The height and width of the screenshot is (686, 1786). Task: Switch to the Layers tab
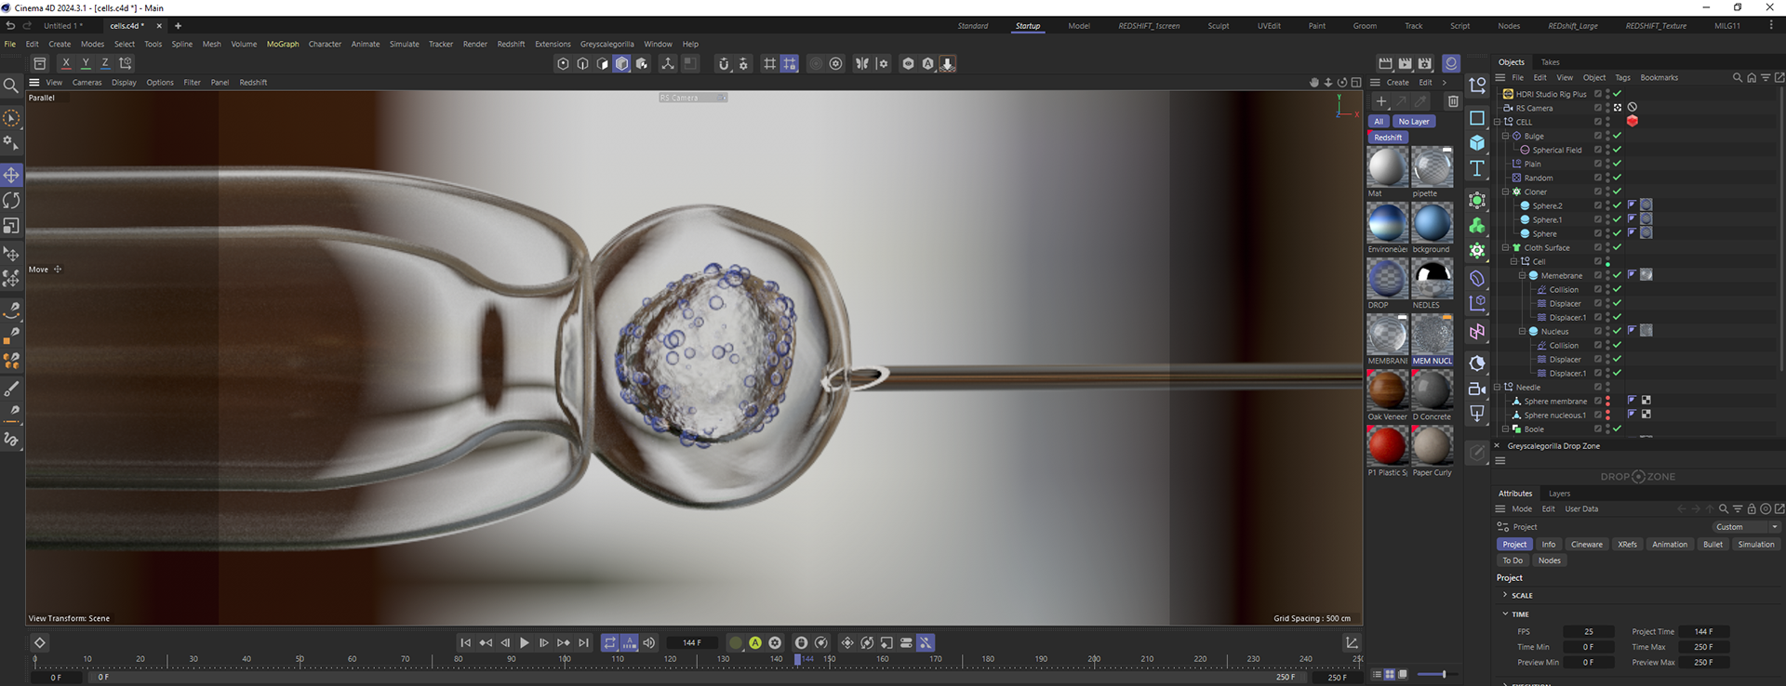click(x=1560, y=494)
